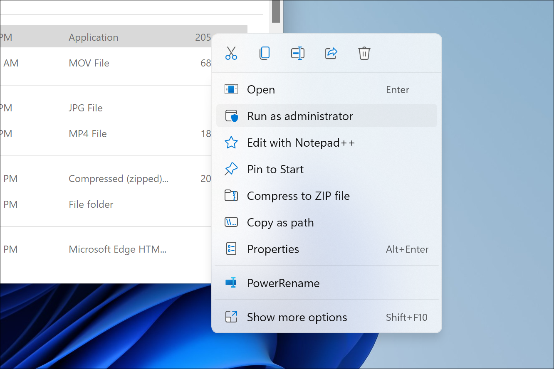Choose Edit with Notepad++
Image resolution: width=554 pixels, height=369 pixels.
pyautogui.click(x=301, y=143)
